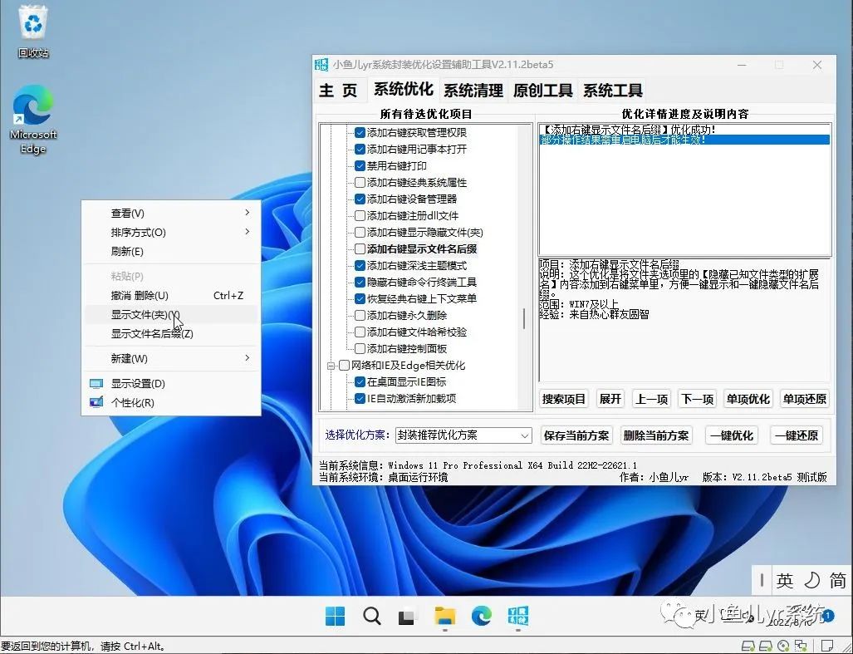Open the 系统工具 tab
The width and height of the screenshot is (853, 654).
click(x=613, y=91)
